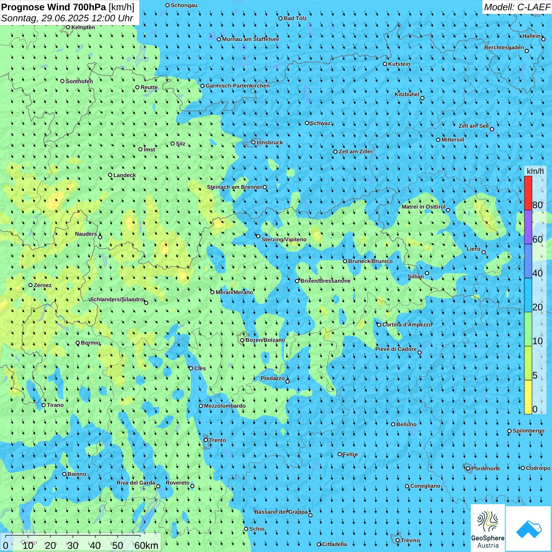This screenshot has height=552, width=552.
Task: Click the Zernez location dot
Action: pyautogui.click(x=31, y=285)
